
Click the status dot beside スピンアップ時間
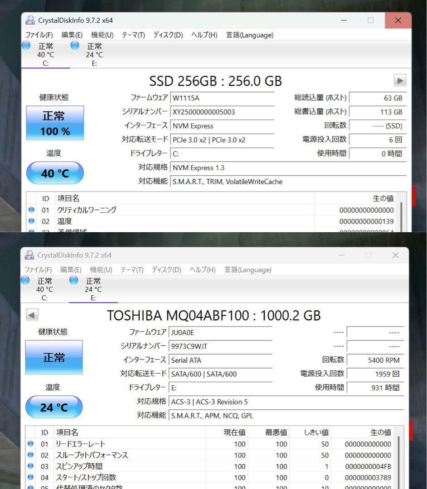coord(30,466)
